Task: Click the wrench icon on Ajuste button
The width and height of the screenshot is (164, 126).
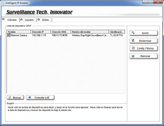Action: (133, 33)
